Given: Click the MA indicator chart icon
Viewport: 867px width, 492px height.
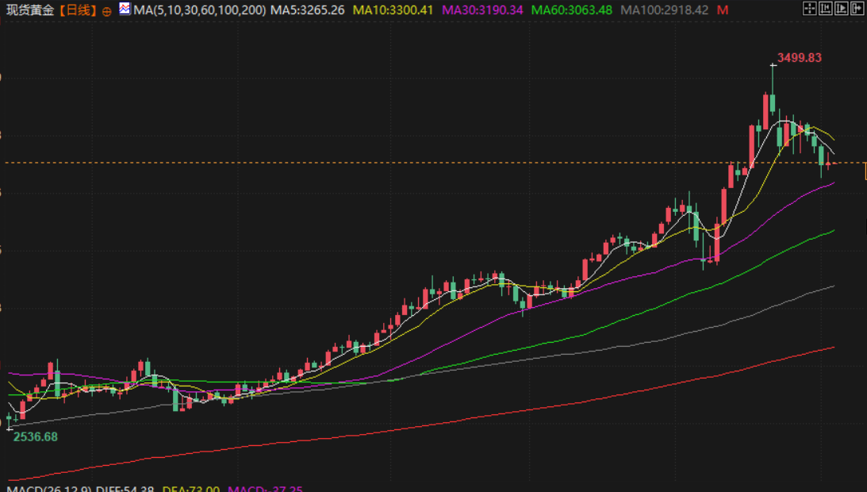Looking at the screenshot, I should click(x=125, y=9).
